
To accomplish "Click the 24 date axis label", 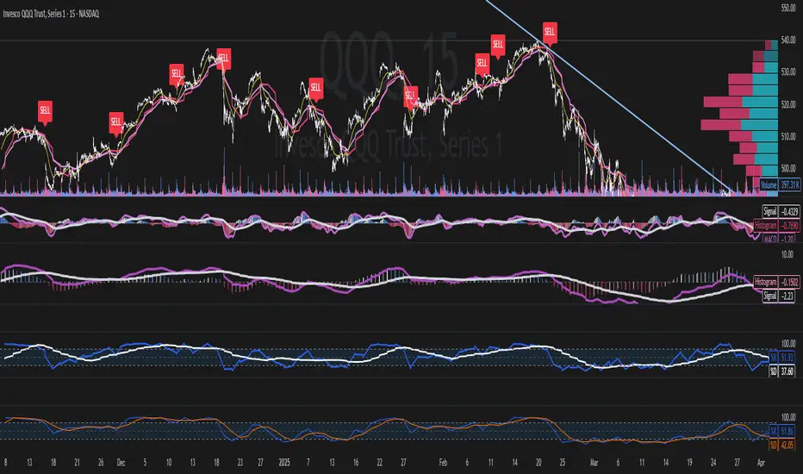I will 713,463.
